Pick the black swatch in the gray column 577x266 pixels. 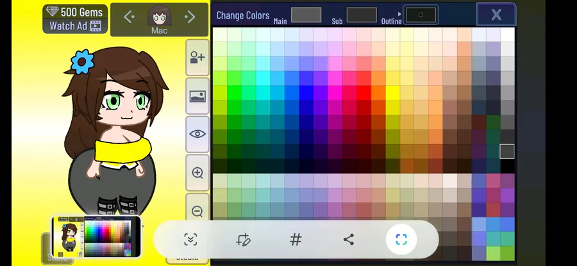(507, 166)
